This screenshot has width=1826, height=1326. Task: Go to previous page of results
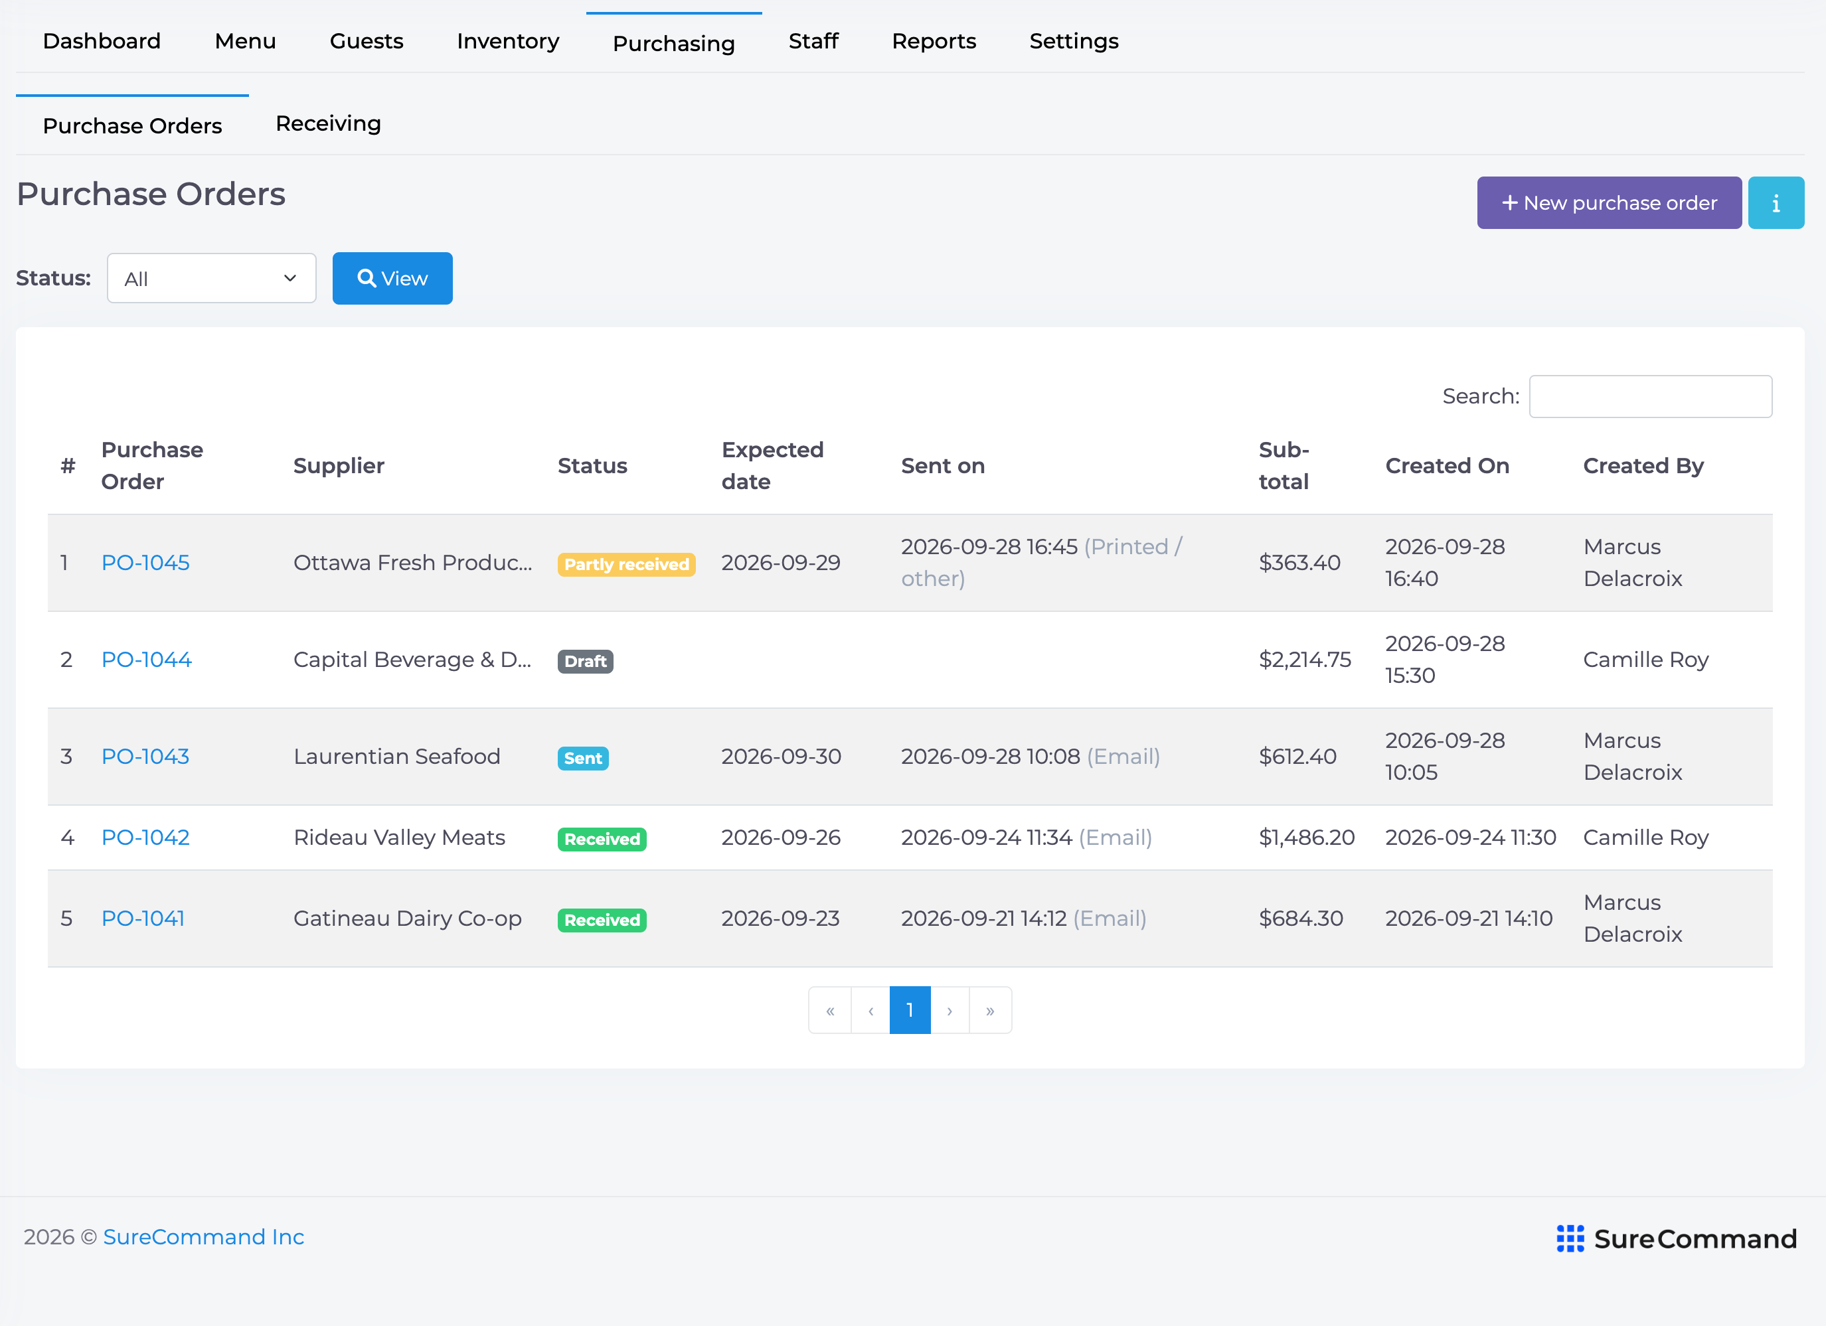(871, 1010)
